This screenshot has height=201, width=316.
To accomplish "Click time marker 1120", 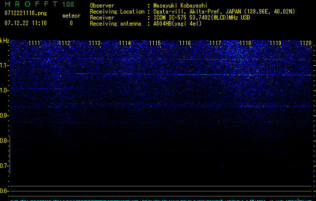I will [305, 43].
